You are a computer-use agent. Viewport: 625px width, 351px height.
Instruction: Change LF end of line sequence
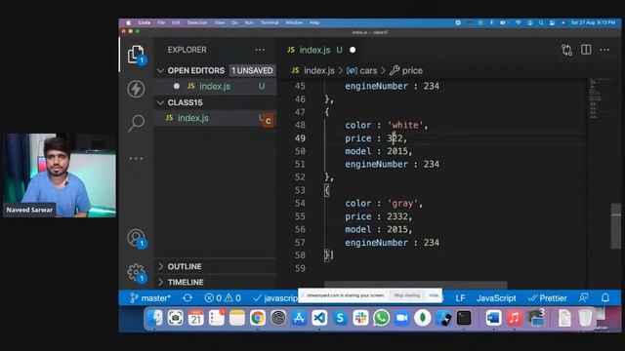point(460,298)
